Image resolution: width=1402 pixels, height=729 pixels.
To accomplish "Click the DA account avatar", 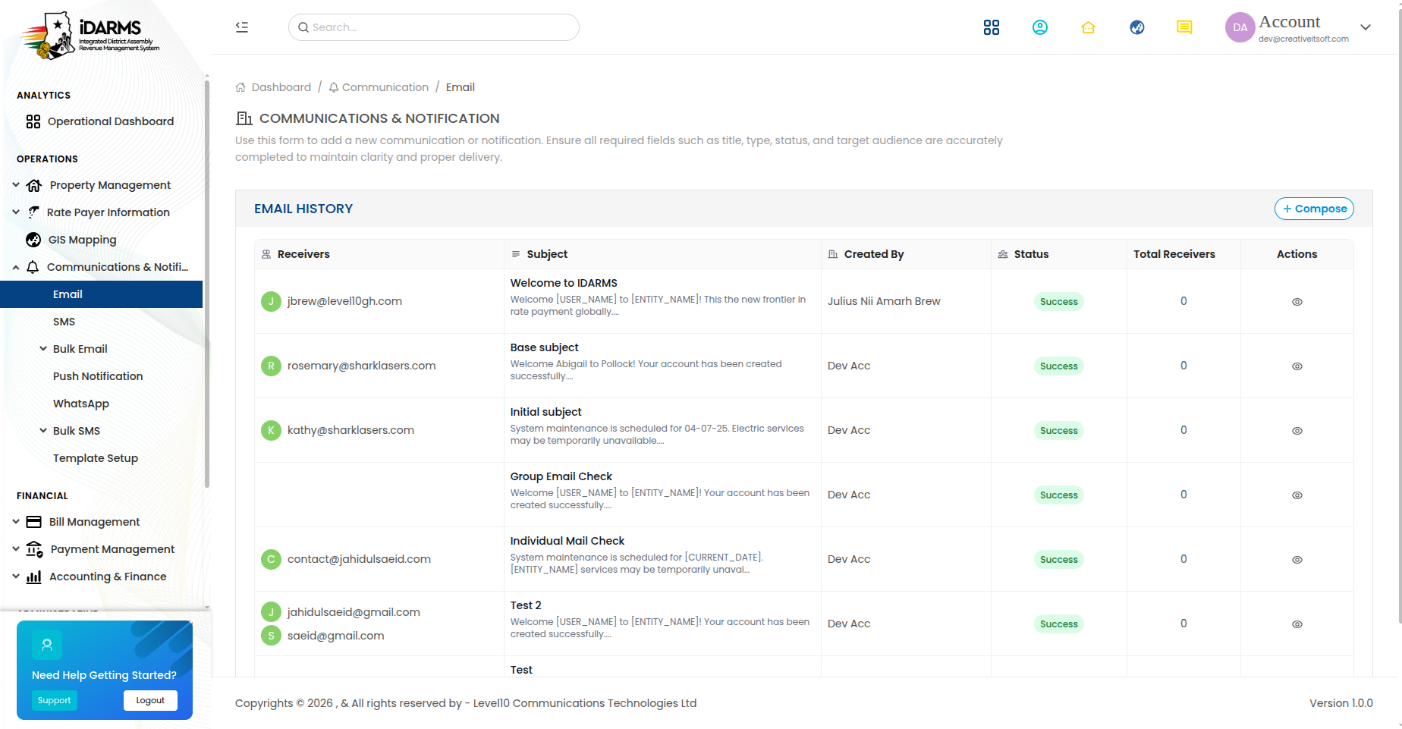I will [x=1240, y=27].
